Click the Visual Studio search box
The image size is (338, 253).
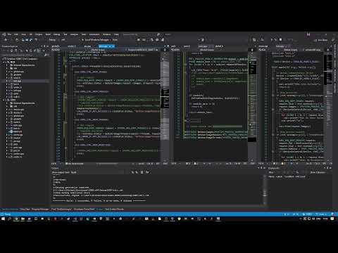click(x=141, y=34)
